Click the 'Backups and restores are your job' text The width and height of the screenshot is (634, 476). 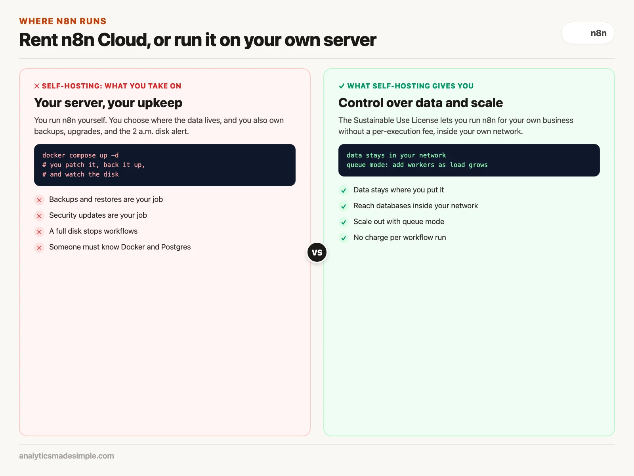click(x=106, y=200)
